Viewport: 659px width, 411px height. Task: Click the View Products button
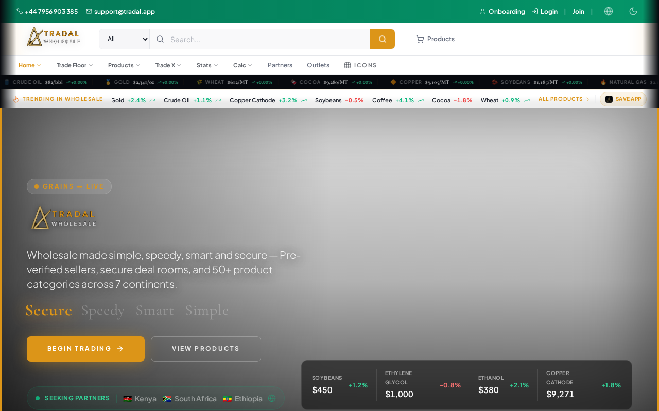(x=205, y=349)
